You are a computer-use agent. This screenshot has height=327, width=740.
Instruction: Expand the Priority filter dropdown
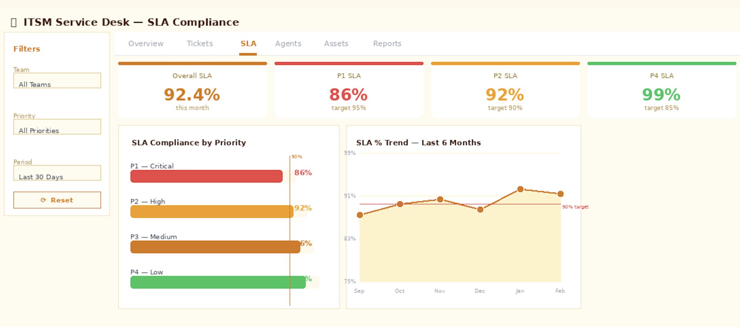coord(57,127)
